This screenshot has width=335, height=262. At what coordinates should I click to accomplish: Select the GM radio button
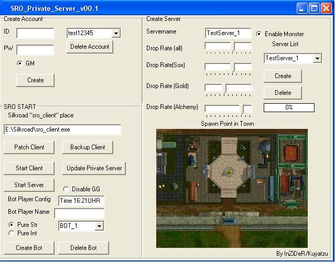(20, 63)
